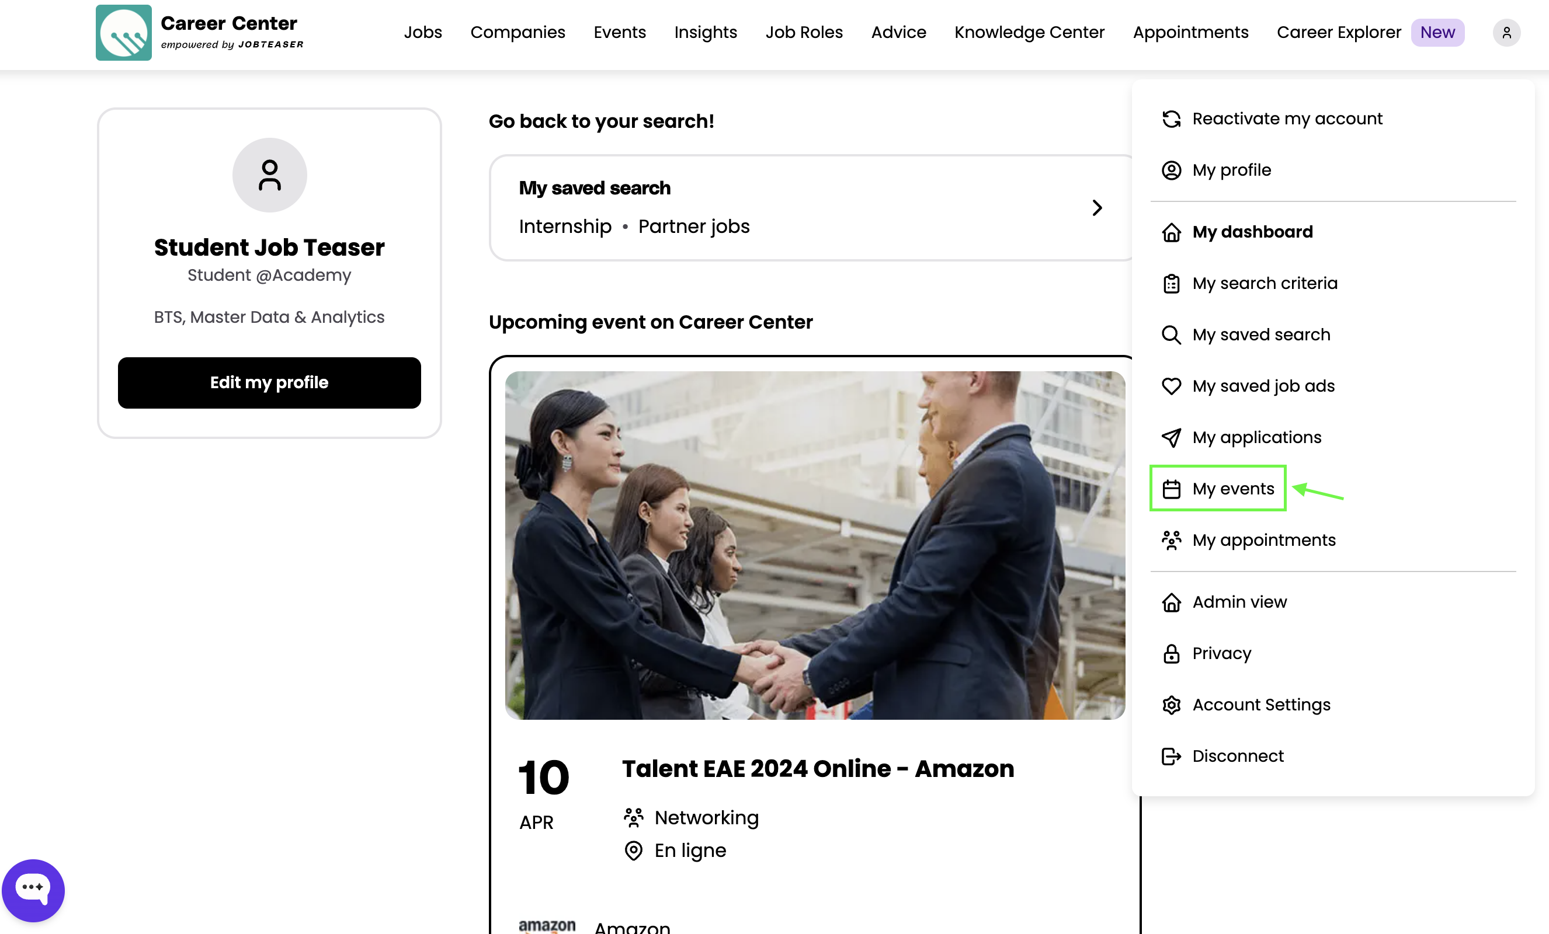Open the Appointments navigation item

1190,33
